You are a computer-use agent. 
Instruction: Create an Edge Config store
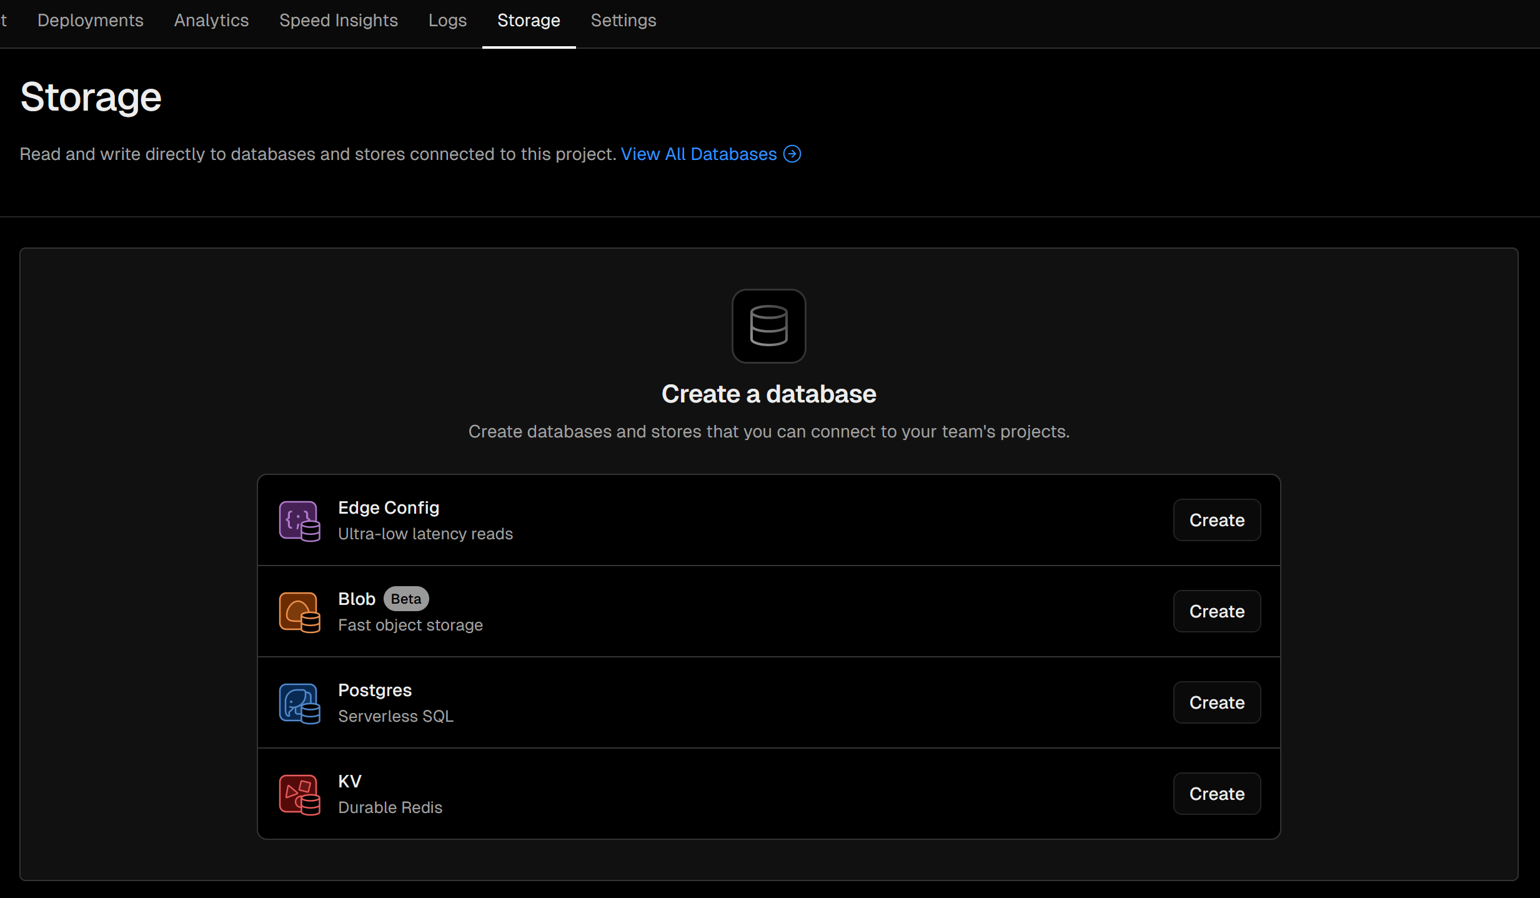(1216, 520)
